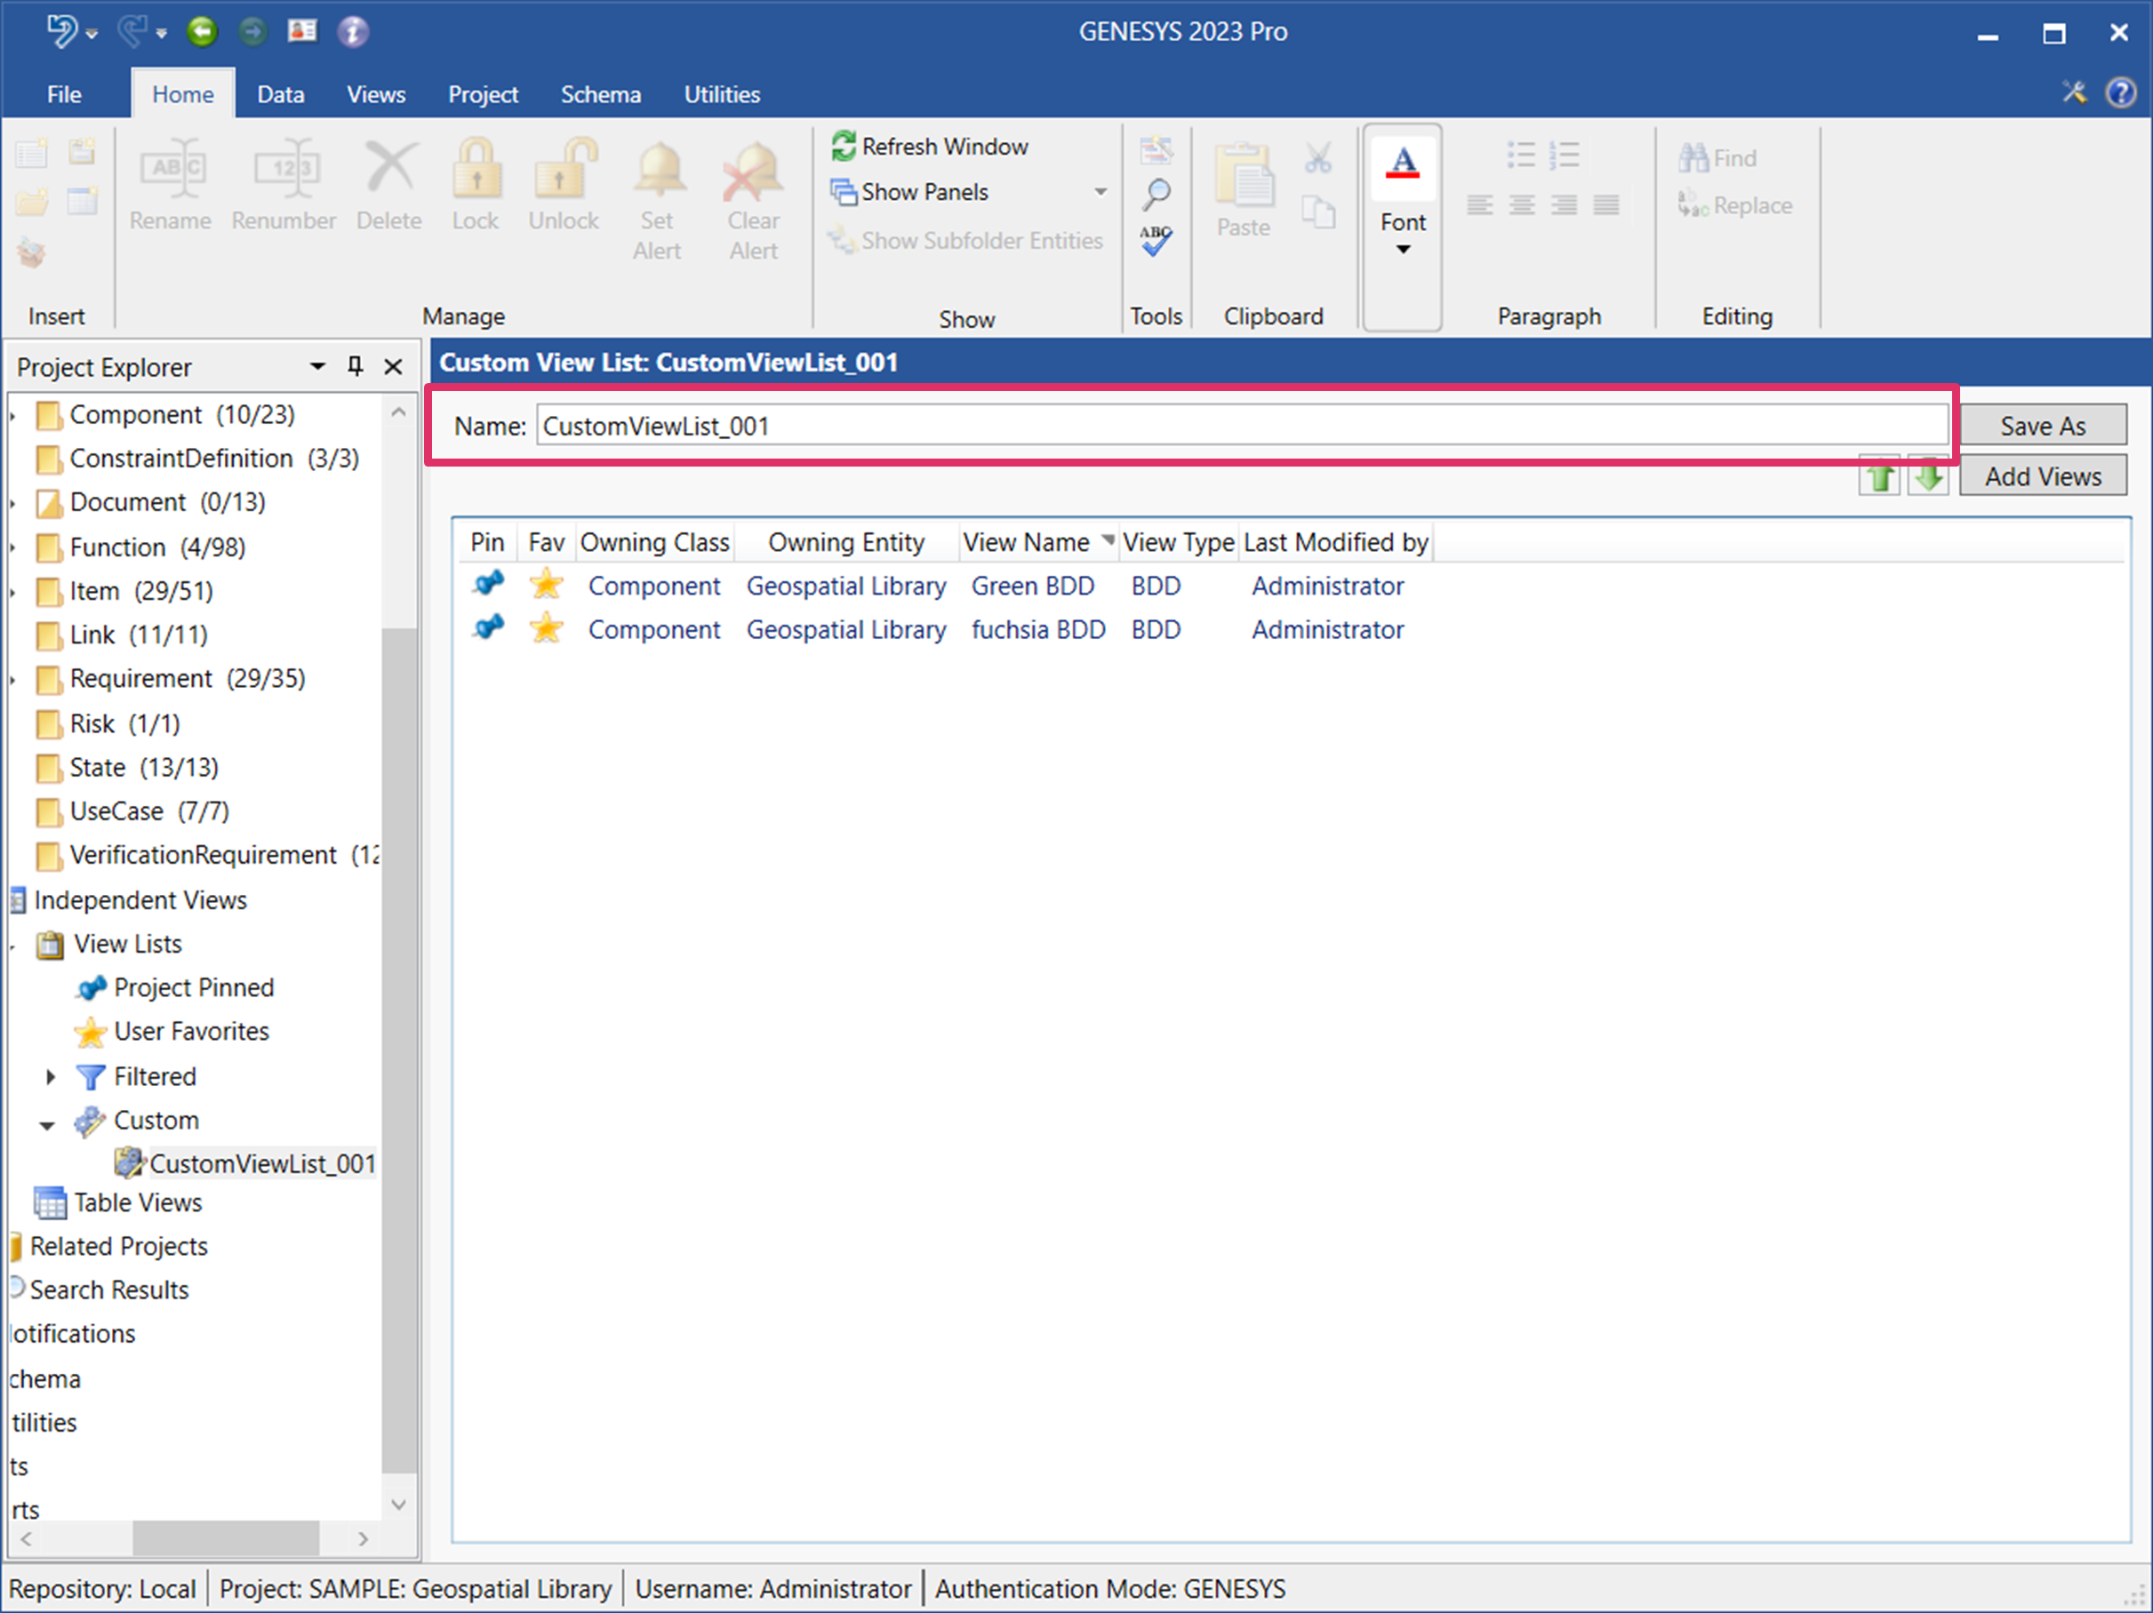Open the File menu
Viewport: 2153px width, 1613px height.
[64, 94]
